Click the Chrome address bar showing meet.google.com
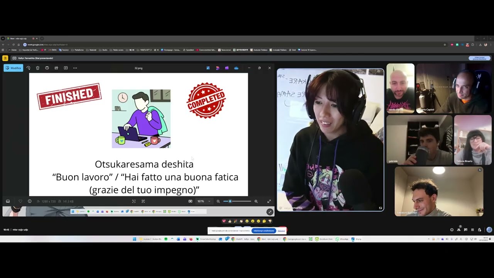This screenshot has height=278, width=494. pos(232,44)
